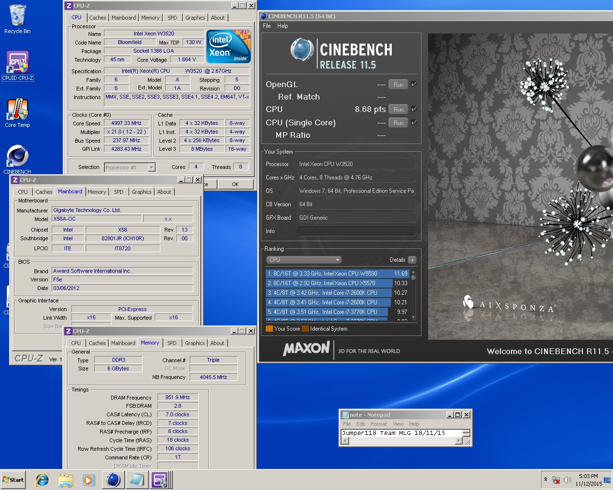The width and height of the screenshot is (613, 490).
Task: Switch to Caches tab in top CPU-Z window
Action: pos(98,18)
